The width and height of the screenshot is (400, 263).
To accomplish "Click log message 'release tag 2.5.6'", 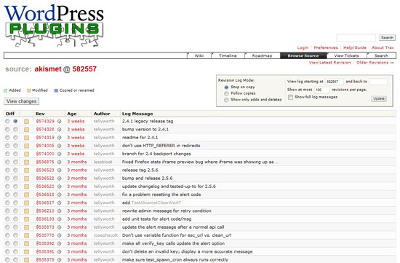I will pos(140,170).
